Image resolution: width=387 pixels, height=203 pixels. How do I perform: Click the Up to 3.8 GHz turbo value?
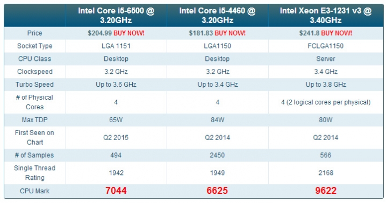(326, 85)
